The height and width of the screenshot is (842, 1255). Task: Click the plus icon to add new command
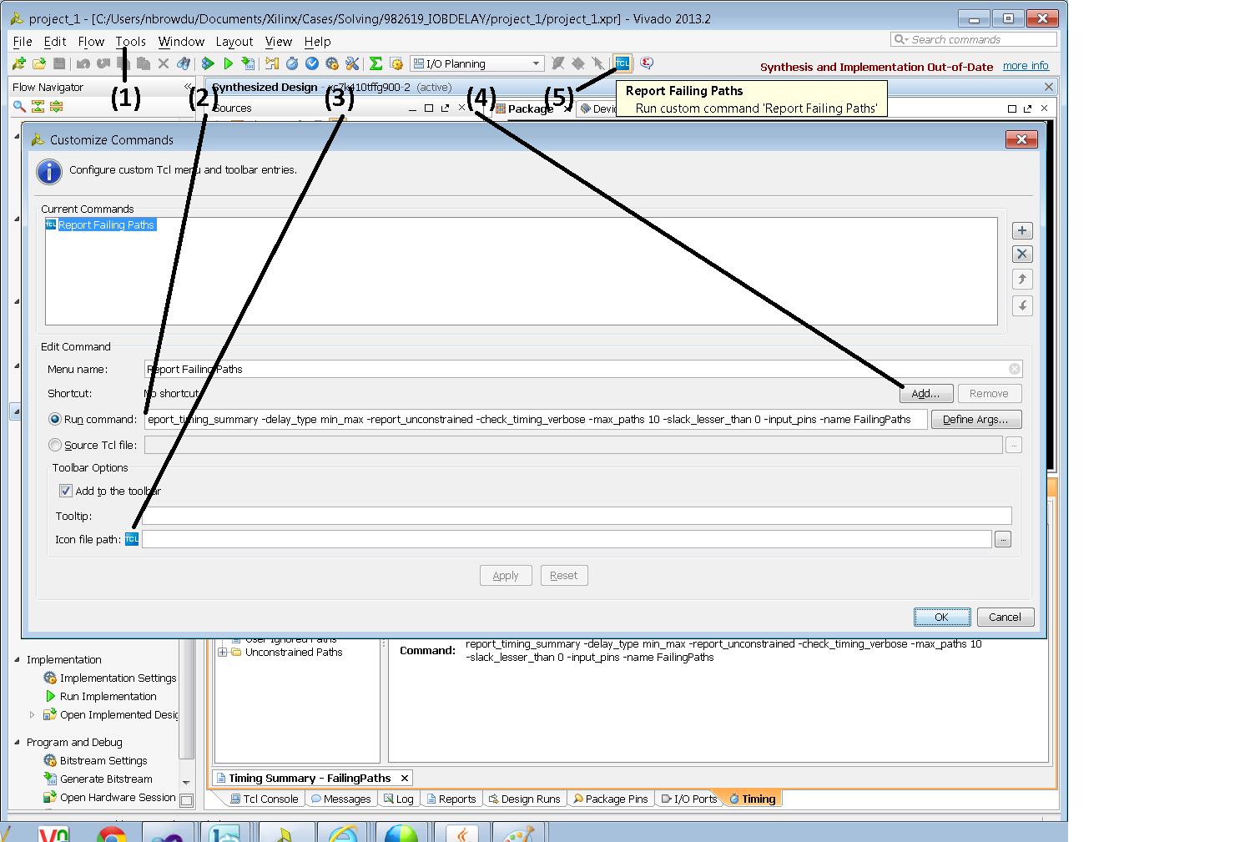[1022, 231]
